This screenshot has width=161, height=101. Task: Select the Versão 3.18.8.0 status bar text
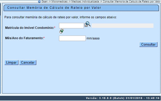123,98
